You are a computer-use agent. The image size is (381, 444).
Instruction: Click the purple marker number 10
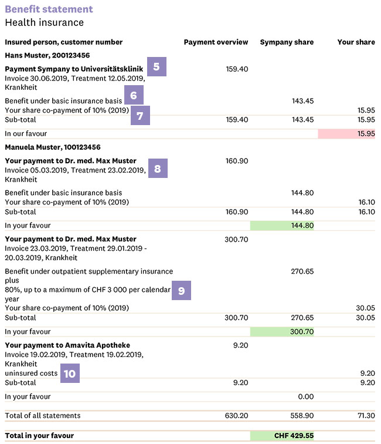[70, 374]
